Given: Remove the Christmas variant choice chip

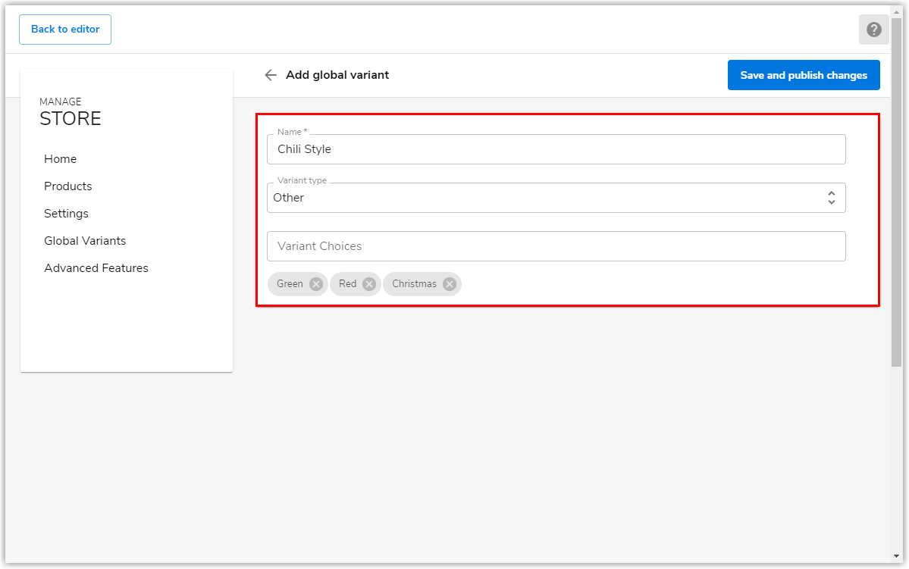Looking at the screenshot, I should point(450,284).
